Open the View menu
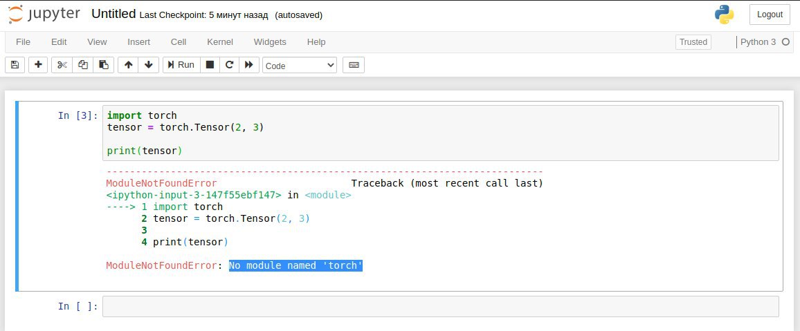Viewport: 800px width, 331px height. tap(97, 41)
